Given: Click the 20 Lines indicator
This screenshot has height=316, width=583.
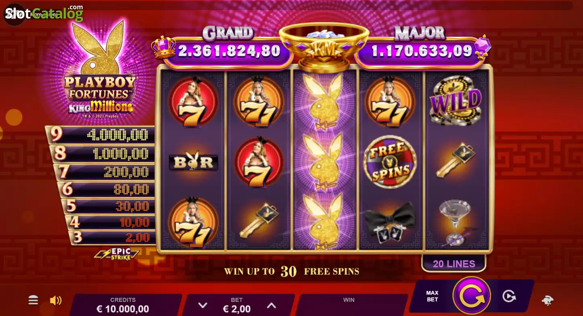Looking at the screenshot, I should [454, 264].
